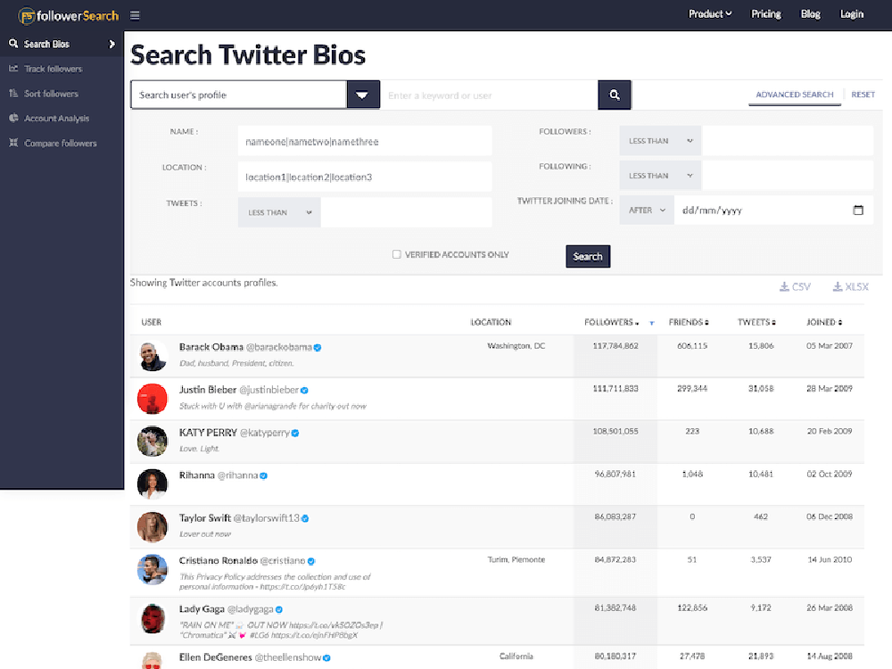Click the Compare followers icon
The width and height of the screenshot is (892, 669).
point(13,143)
